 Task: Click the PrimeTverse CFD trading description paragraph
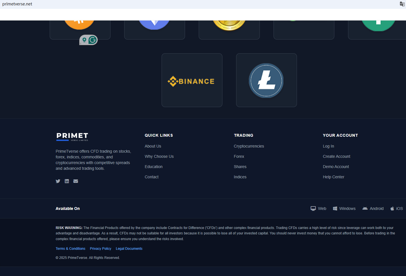pos(93,160)
